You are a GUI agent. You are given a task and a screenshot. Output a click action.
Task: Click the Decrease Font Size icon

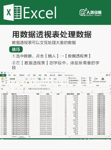coord(34,79)
